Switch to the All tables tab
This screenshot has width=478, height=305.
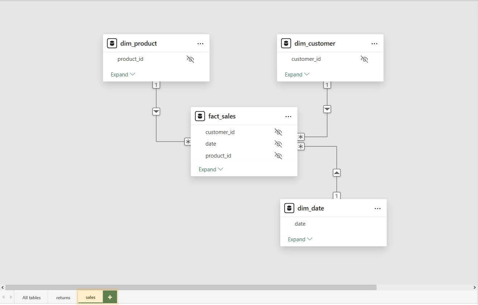click(x=31, y=297)
